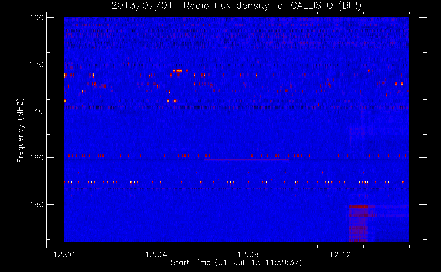Screen dimensions: 441x272
Task: Click the 12:00 time tick label
Action: [64, 255]
